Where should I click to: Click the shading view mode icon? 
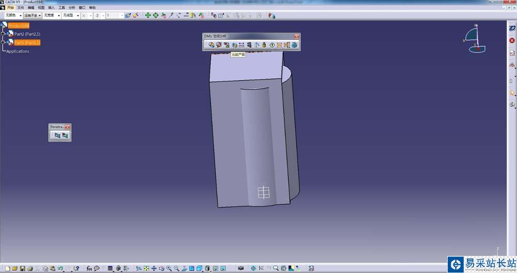pos(207,269)
